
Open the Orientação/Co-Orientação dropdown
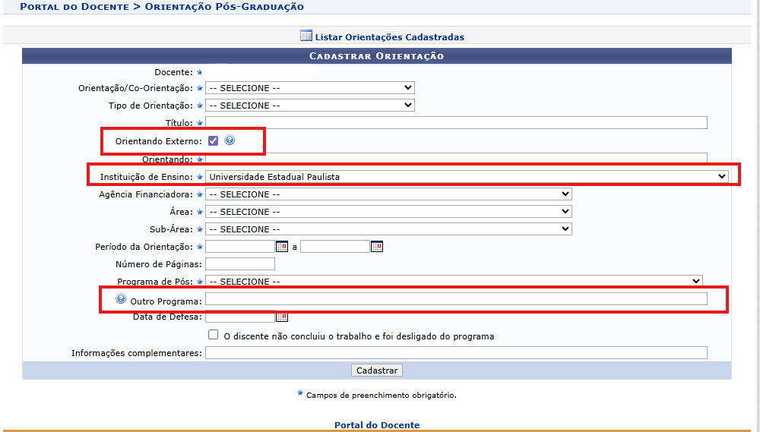(310, 87)
